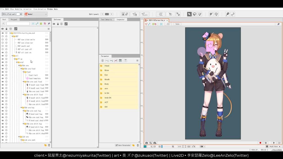Click the New Parameter button
Screen dimensions: 283x159
point(123,145)
